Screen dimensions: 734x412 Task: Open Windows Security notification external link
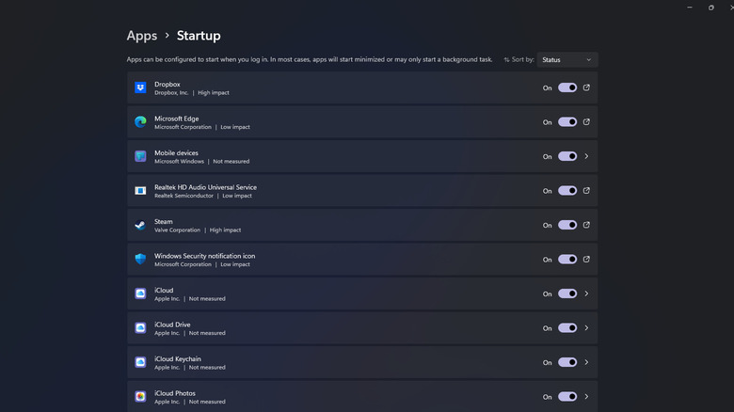587,260
